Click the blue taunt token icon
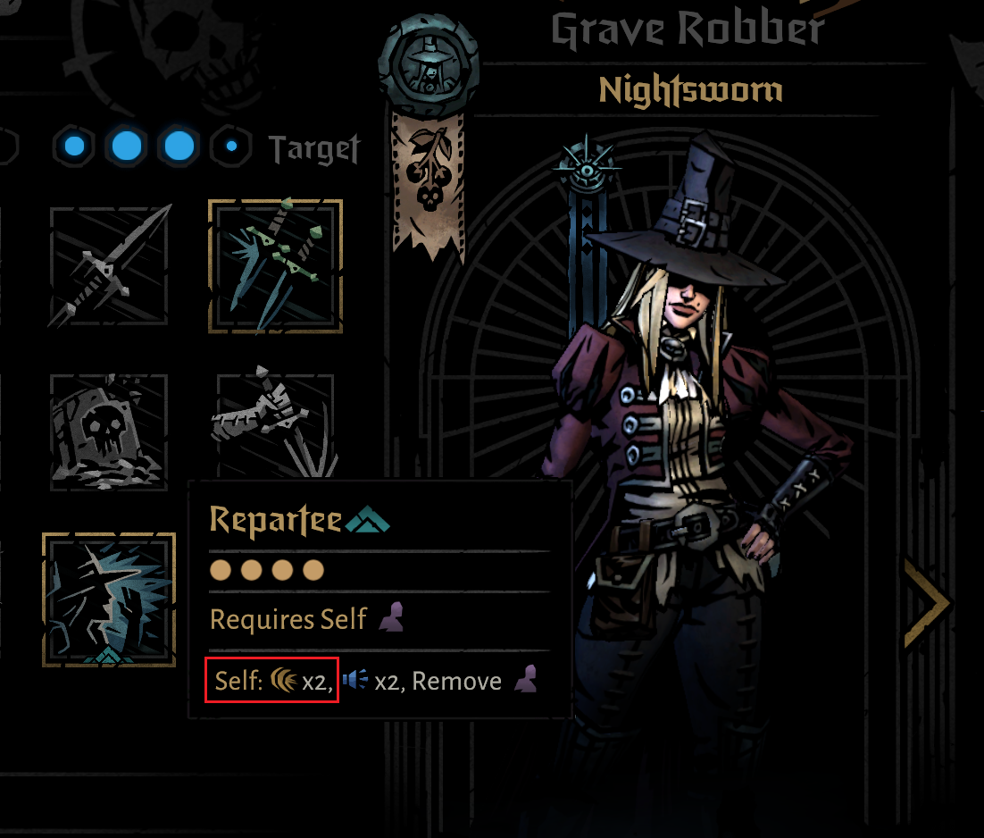984x838 pixels. point(355,679)
